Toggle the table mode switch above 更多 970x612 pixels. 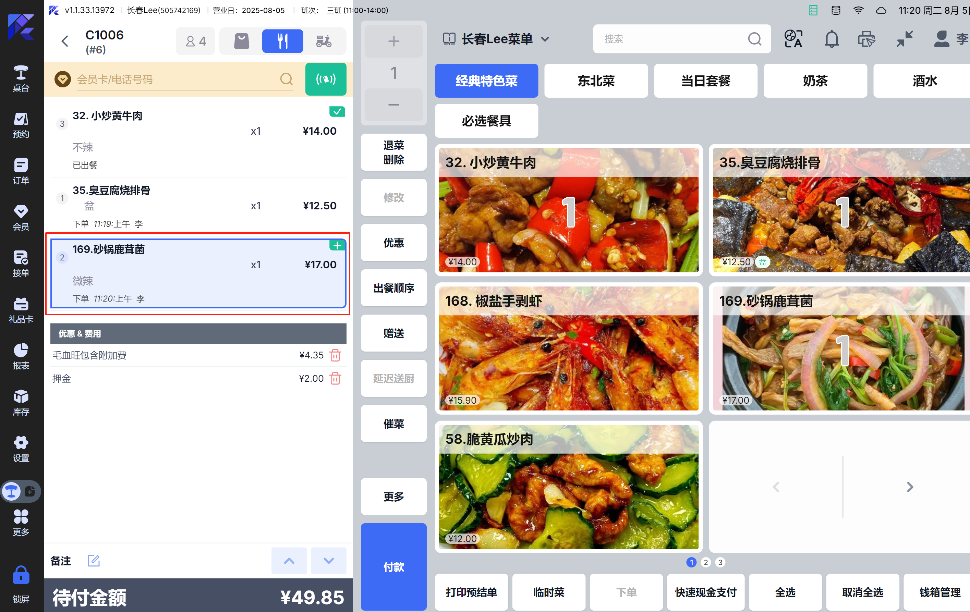(20, 491)
